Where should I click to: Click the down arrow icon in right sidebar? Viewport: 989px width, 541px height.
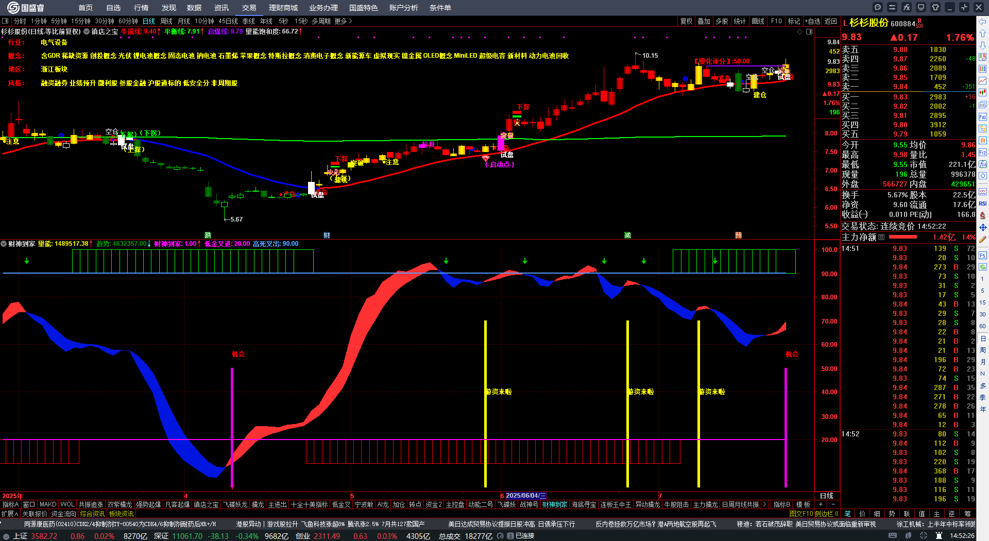click(983, 45)
